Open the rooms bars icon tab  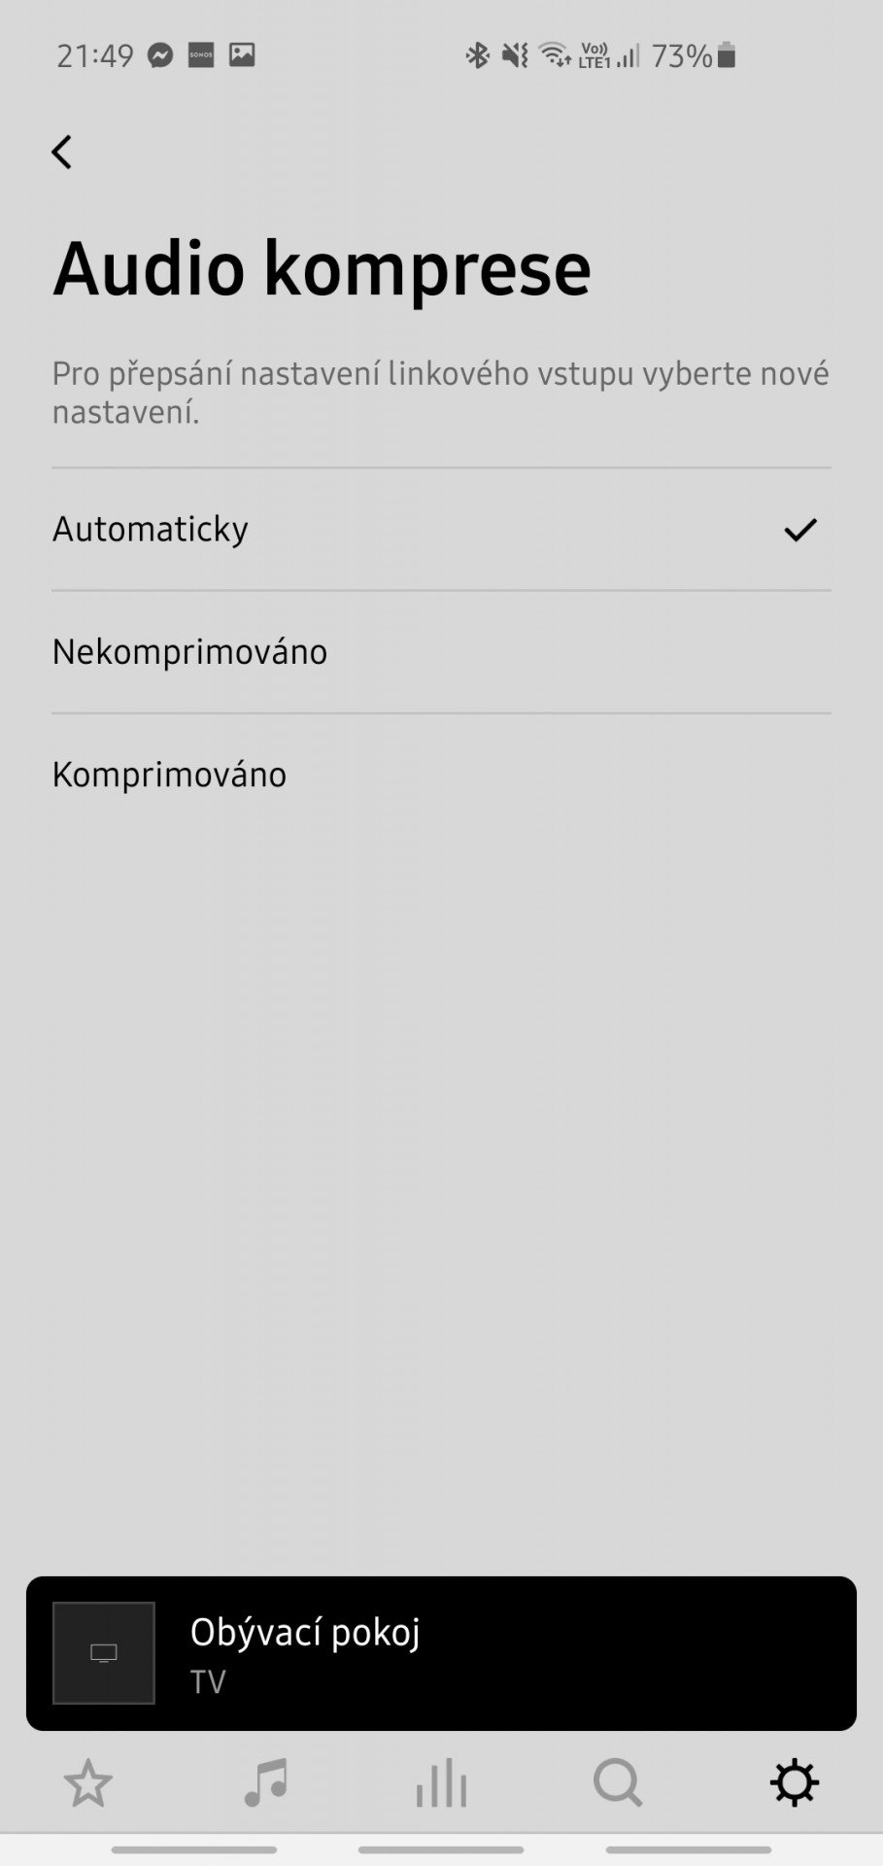click(441, 1783)
